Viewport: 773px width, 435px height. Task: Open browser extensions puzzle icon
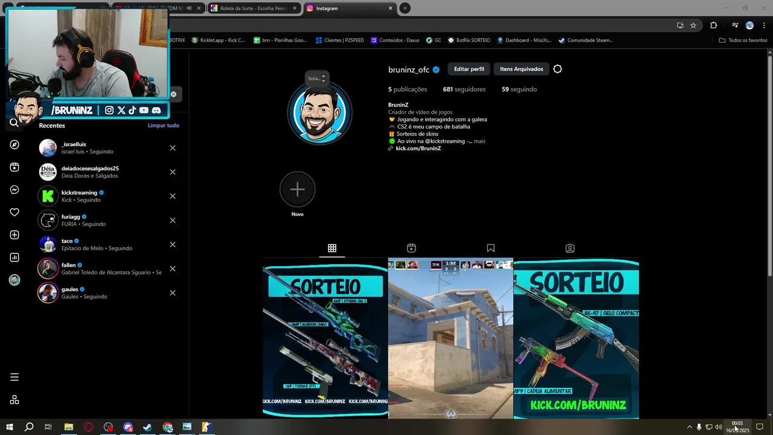pos(713,25)
